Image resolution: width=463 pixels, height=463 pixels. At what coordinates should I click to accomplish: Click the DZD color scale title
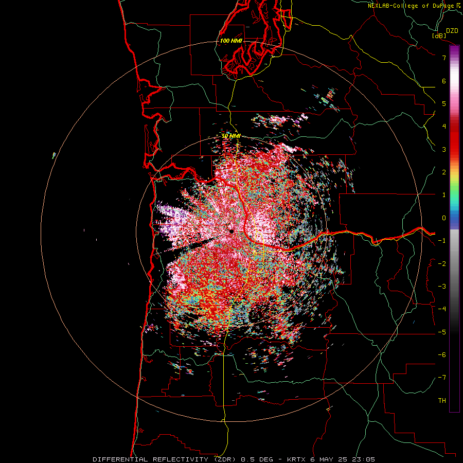[x=452, y=31]
